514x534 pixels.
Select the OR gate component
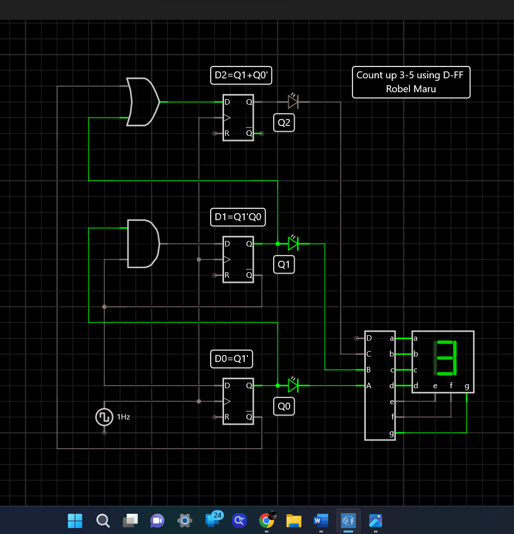click(141, 102)
